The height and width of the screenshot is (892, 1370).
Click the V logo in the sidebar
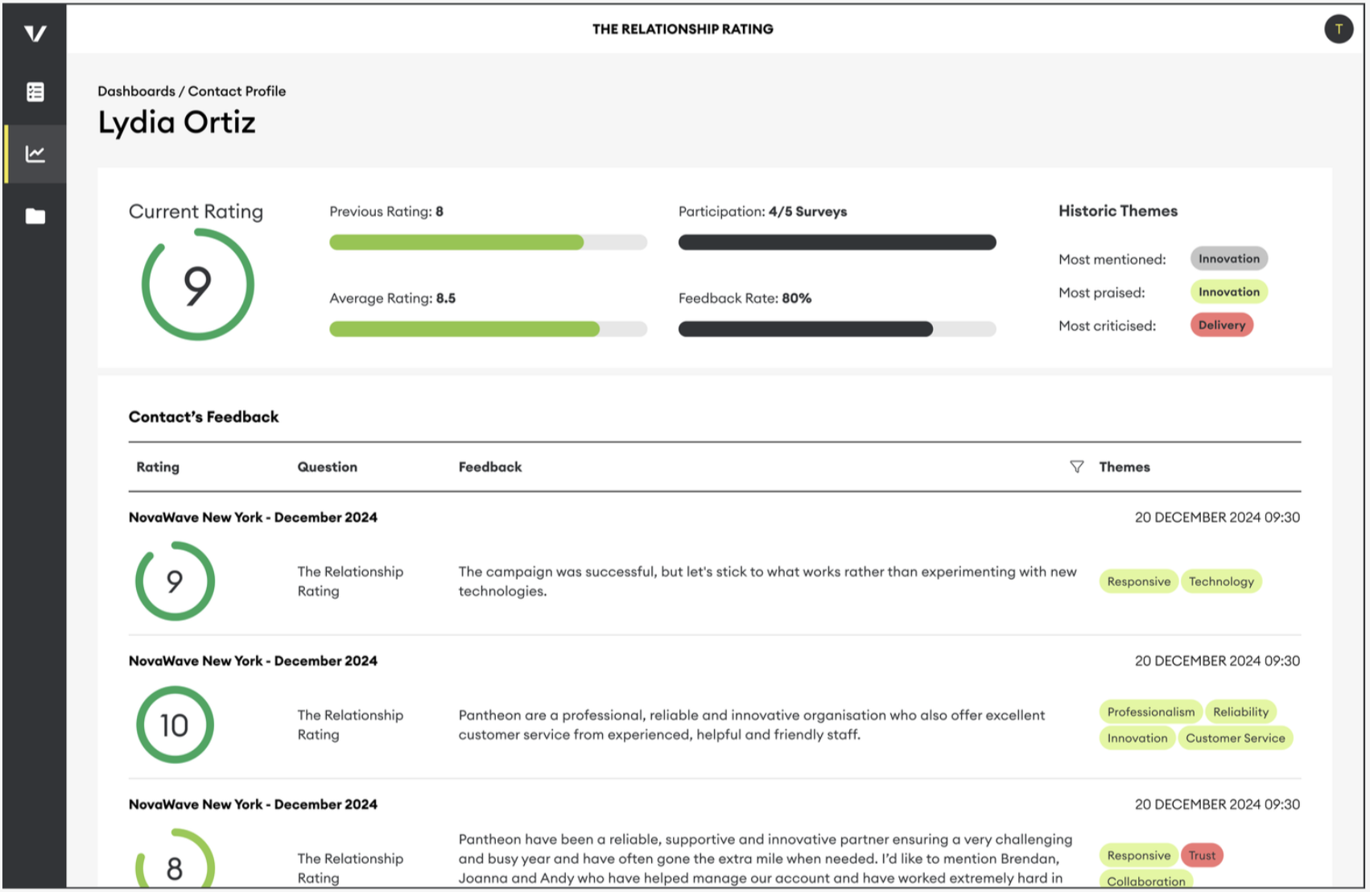tap(35, 33)
